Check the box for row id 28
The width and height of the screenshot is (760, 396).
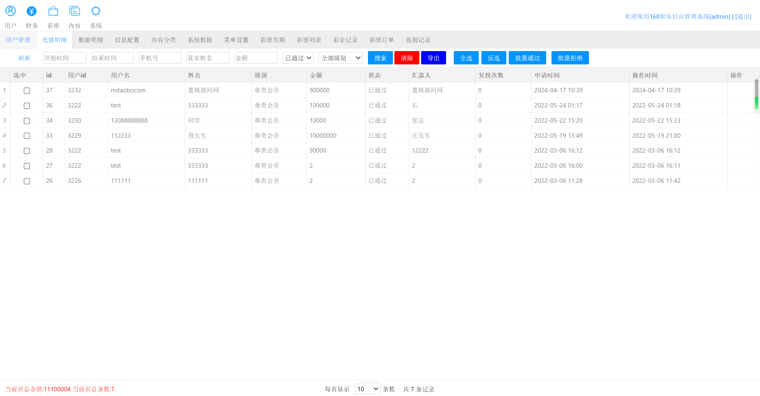[x=27, y=151]
